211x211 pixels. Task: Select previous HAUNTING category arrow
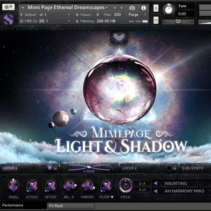point(156,183)
